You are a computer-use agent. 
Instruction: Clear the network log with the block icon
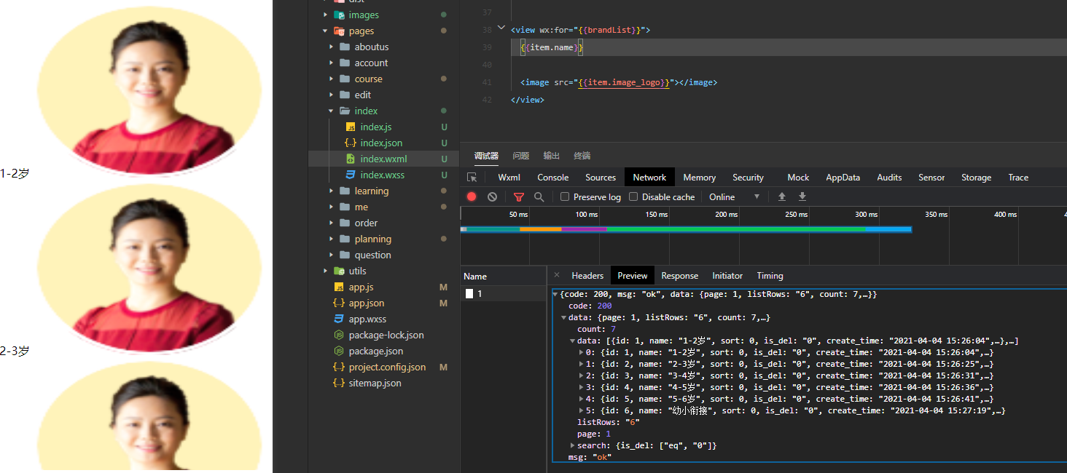(x=492, y=196)
